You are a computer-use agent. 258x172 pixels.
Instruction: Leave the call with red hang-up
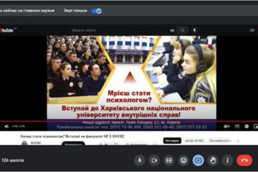[244, 160]
